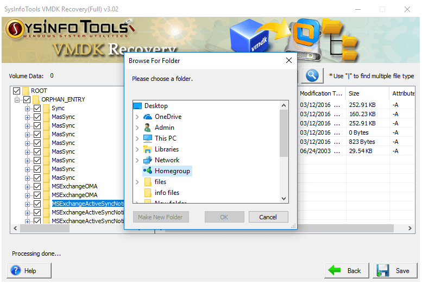This screenshot has height=285, width=422.
Task: Click the Modification T... column header
Action: pyautogui.click(x=322, y=93)
